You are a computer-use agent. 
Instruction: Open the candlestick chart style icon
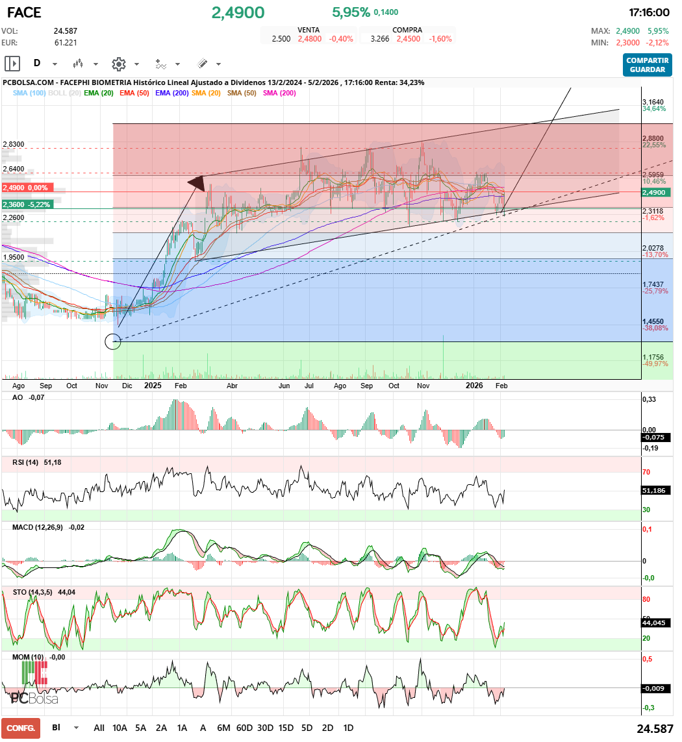(x=78, y=64)
